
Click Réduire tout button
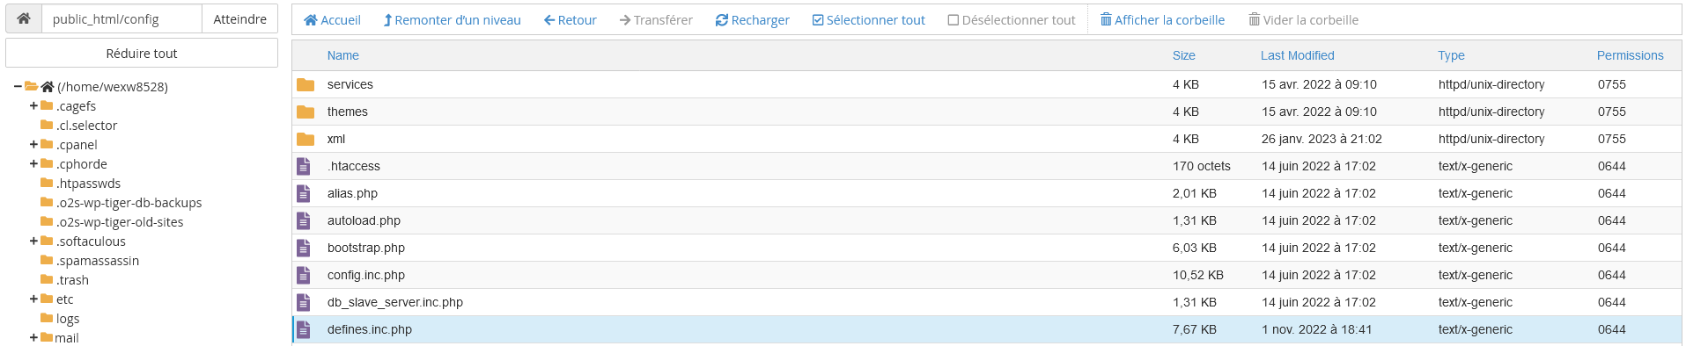coord(142,53)
